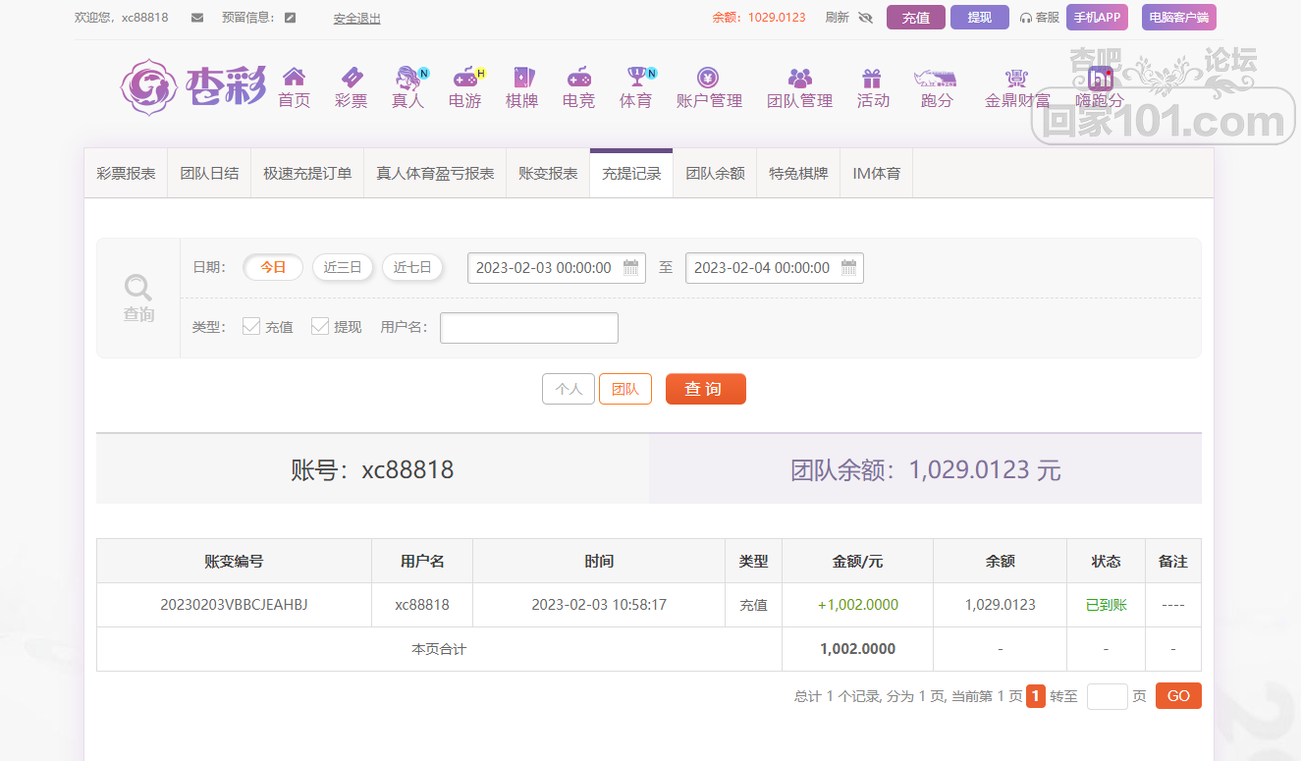Image resolution: width=1301 pixels, height=761 pixels.
Task: Toggle the 充值 type checkbox
Action: [x=251, y=327]
